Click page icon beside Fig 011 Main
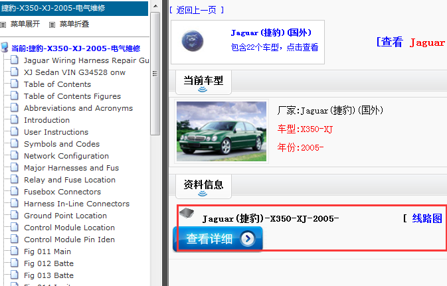Viewport: 447px width, 286px height. 15,251
